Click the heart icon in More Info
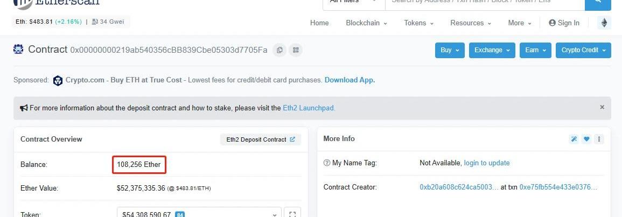The height and width of the screenshot is (217, 622). pyautogui.click(x=586, y=139)
